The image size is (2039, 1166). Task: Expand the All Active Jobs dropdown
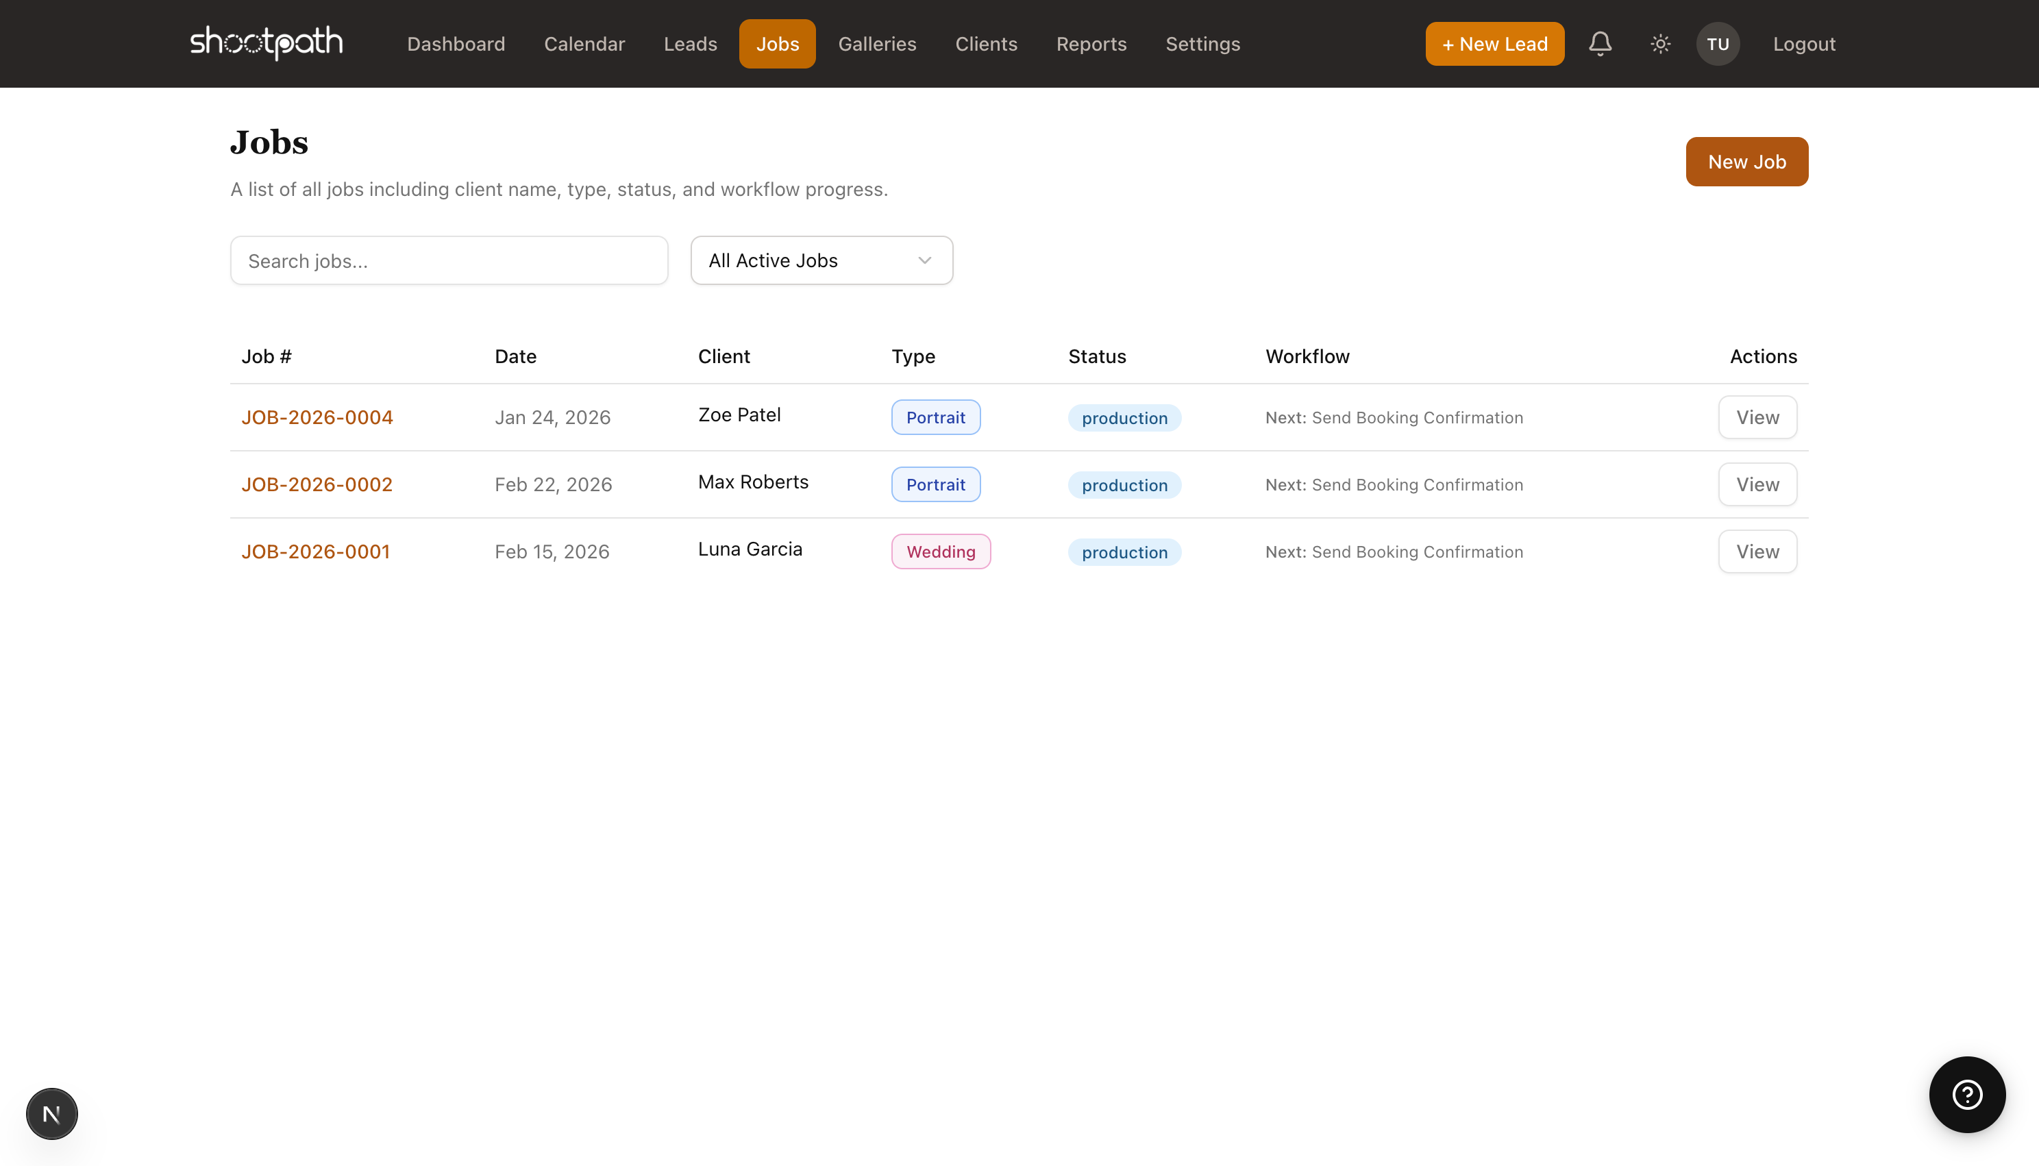click(821, 260)
